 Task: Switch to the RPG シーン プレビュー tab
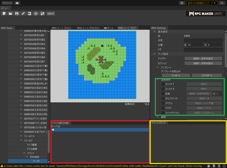point(62,28)
